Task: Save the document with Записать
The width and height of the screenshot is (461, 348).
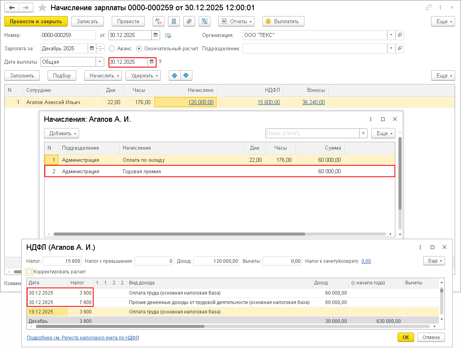Action: [87, 22]
